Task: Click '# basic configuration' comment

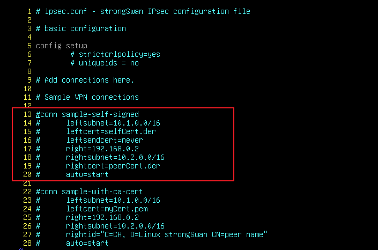Action: point(81,28)
